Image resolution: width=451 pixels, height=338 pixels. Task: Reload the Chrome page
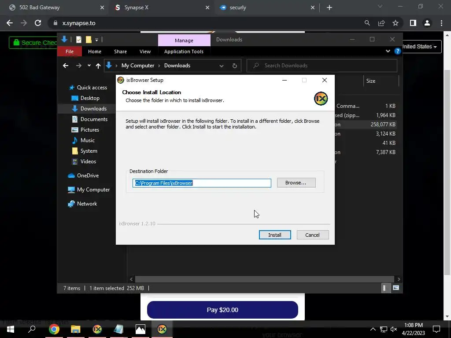[38, 23]
